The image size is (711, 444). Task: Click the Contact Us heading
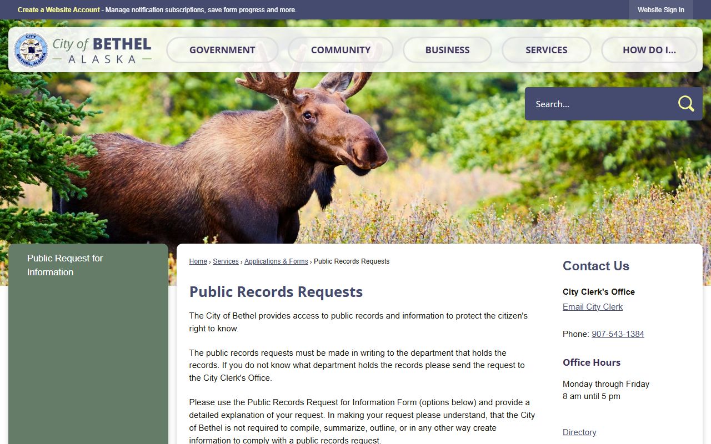pyautogui.click(x=596, y=266)
